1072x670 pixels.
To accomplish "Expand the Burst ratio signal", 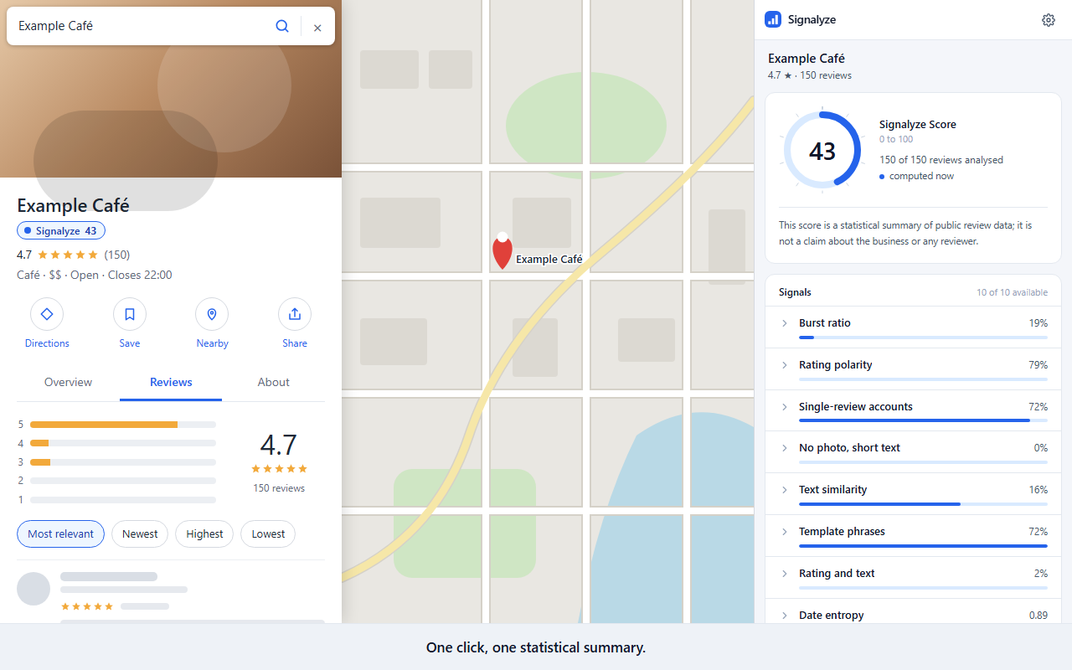I will point(913,327).
